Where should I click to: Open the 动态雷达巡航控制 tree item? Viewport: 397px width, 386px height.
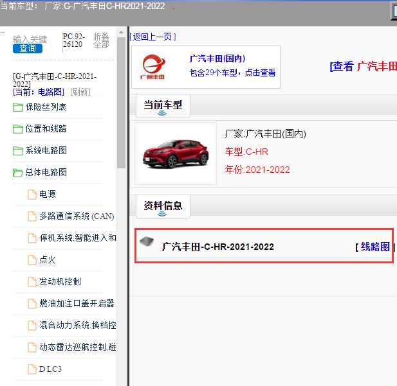pyautogui.click(x=78, y=347)
